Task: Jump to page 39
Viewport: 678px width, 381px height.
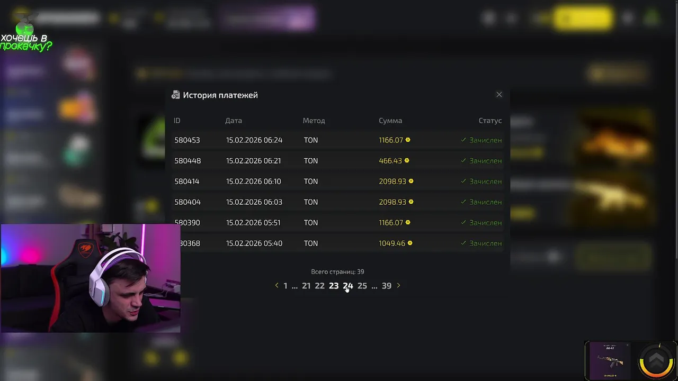Action: click(387, 286)
